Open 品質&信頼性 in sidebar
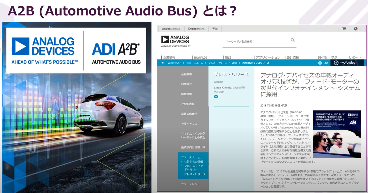The image size is (368, 193). tap(189, 114)
